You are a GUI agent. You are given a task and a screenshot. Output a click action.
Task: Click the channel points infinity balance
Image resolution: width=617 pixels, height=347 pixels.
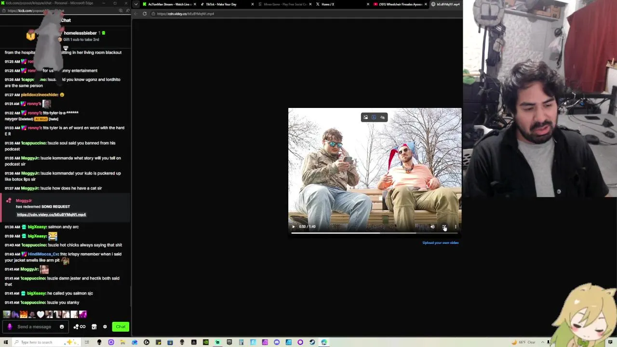point(80,327)
